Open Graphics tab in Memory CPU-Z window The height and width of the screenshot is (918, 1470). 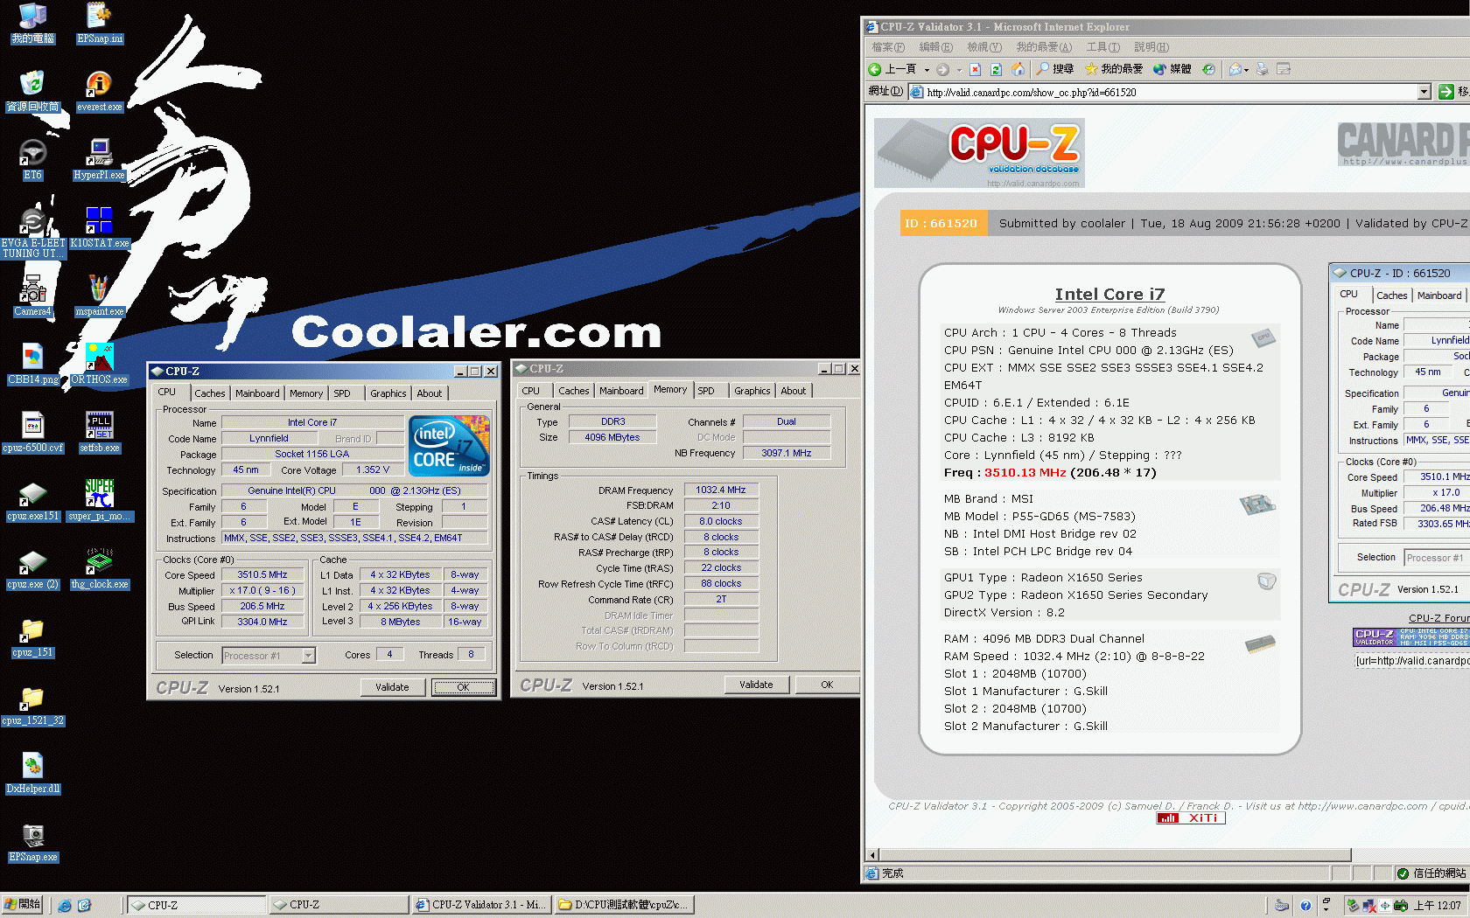(x=752, y=391)
